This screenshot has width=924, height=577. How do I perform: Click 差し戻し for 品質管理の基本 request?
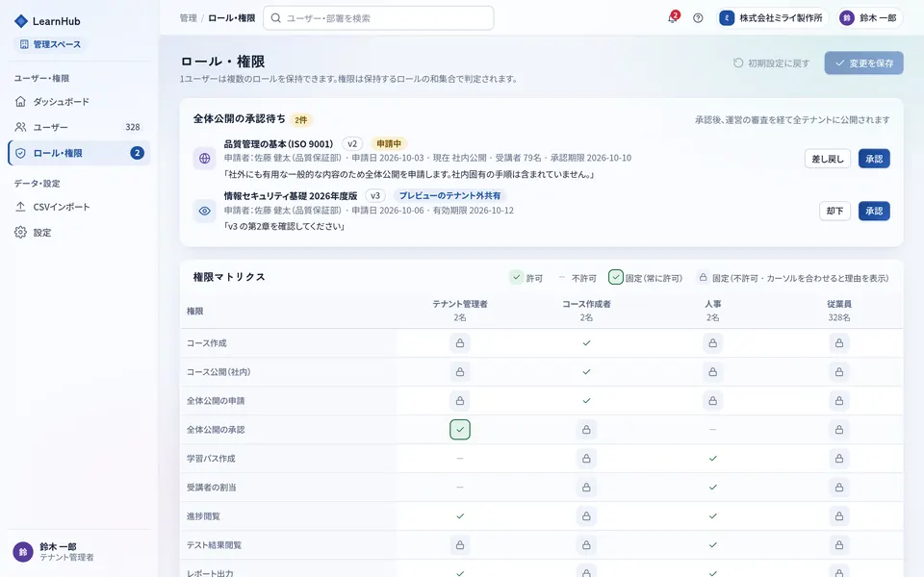point(828,159)
